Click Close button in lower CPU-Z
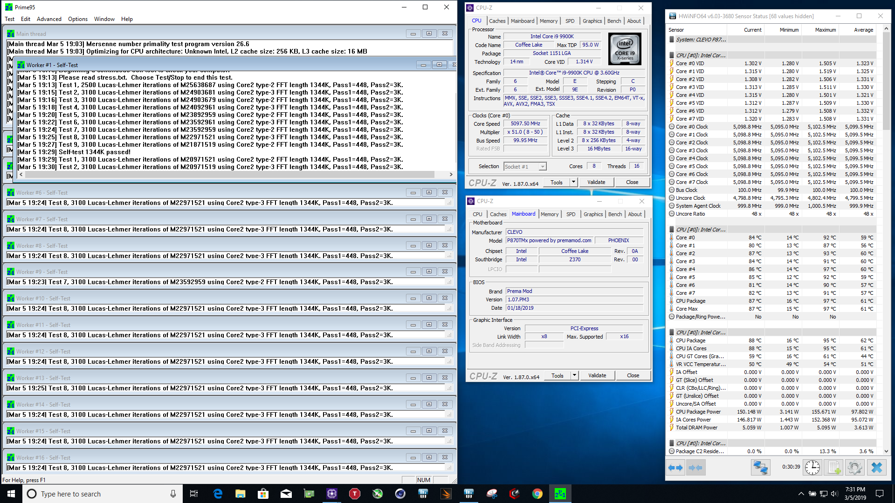Image resolution: width=895 pixels, height=503 pixels. click(x=633, y=375)
